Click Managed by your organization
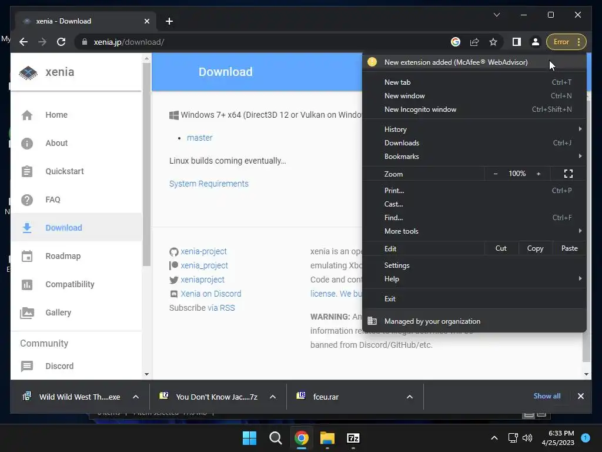 click(474, 321)
